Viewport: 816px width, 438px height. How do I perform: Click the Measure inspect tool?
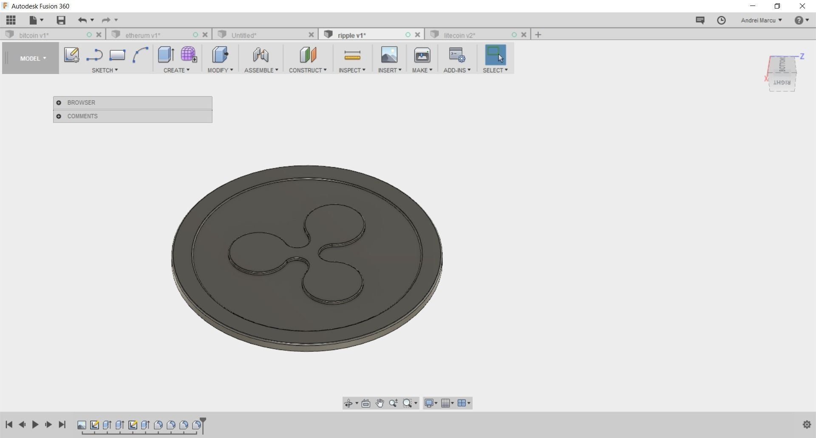352,55
